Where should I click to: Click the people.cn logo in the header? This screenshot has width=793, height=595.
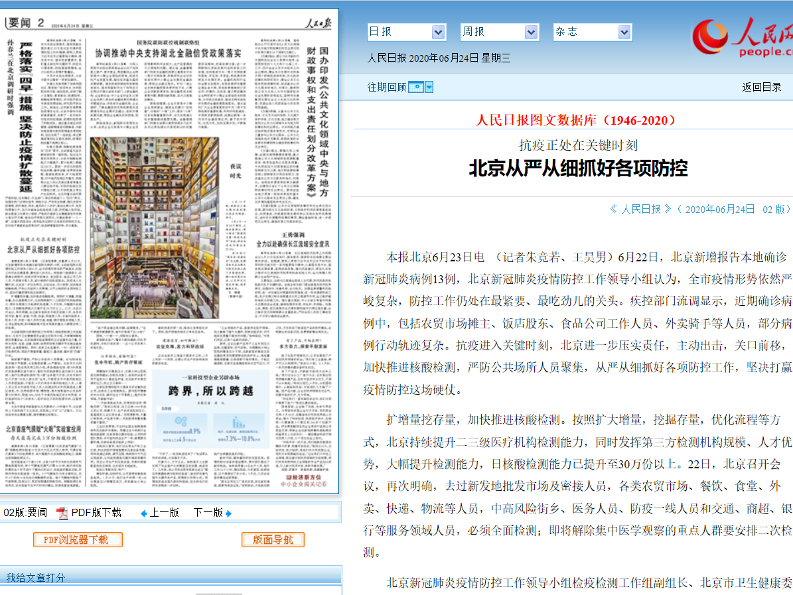[742, 37]
